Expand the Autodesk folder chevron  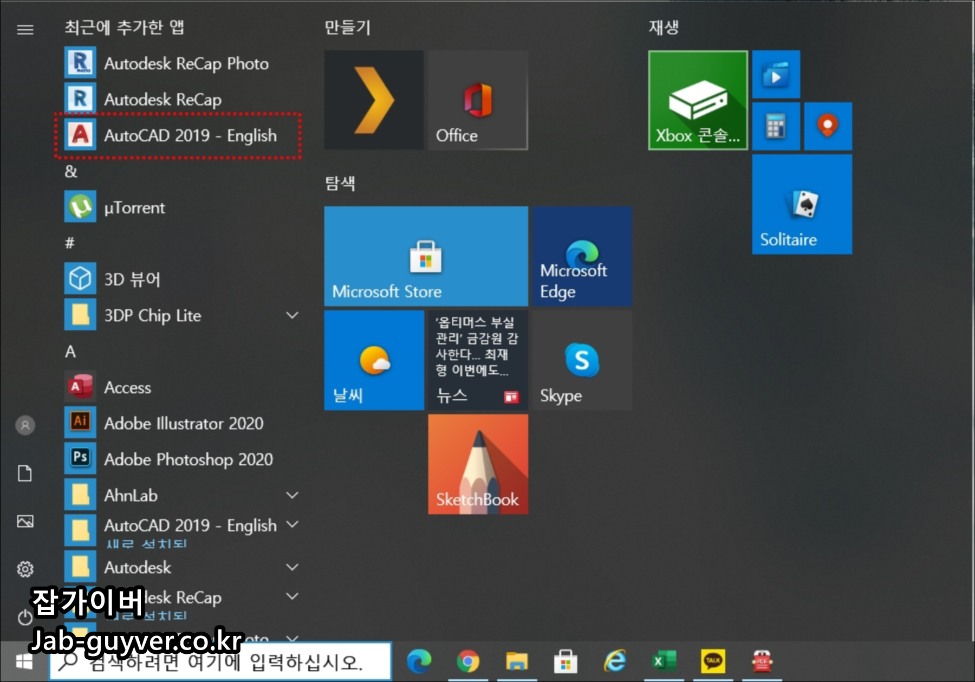(x=292, y=567)
